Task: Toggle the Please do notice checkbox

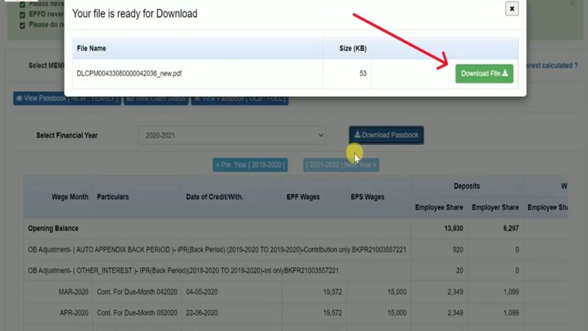Action: click(x=22, y=25)
